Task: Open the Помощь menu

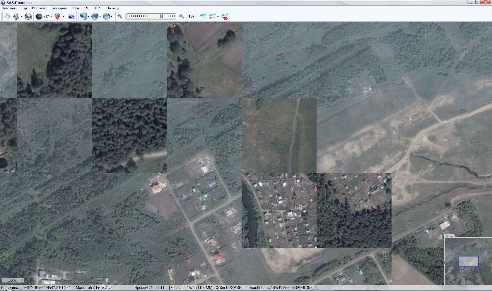Action: (x=113, y=8)
